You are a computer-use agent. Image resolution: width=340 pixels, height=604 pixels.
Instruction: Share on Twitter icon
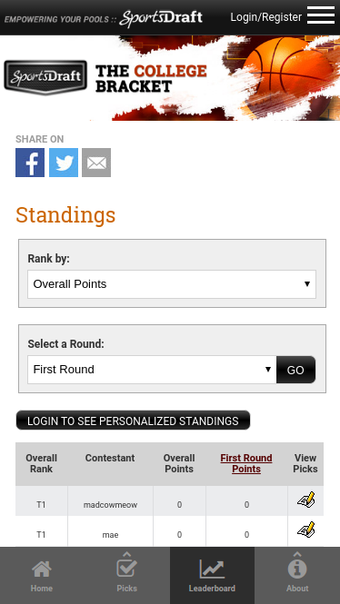coord(64,163)
